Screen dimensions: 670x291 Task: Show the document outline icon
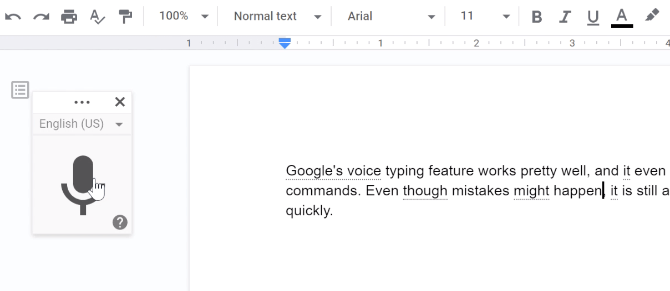[21, 90]
